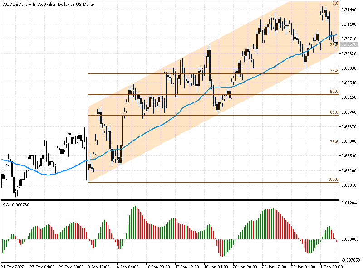Click the AO scale maximum 0.012841
The width and height of the screenshot is (363, 272).
coord(350,203)
